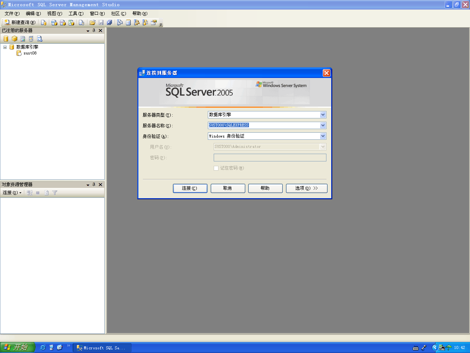470x353 pixels.
Task: Click the Analysis Services DMX Query icon
Action: tap(63, 22)
